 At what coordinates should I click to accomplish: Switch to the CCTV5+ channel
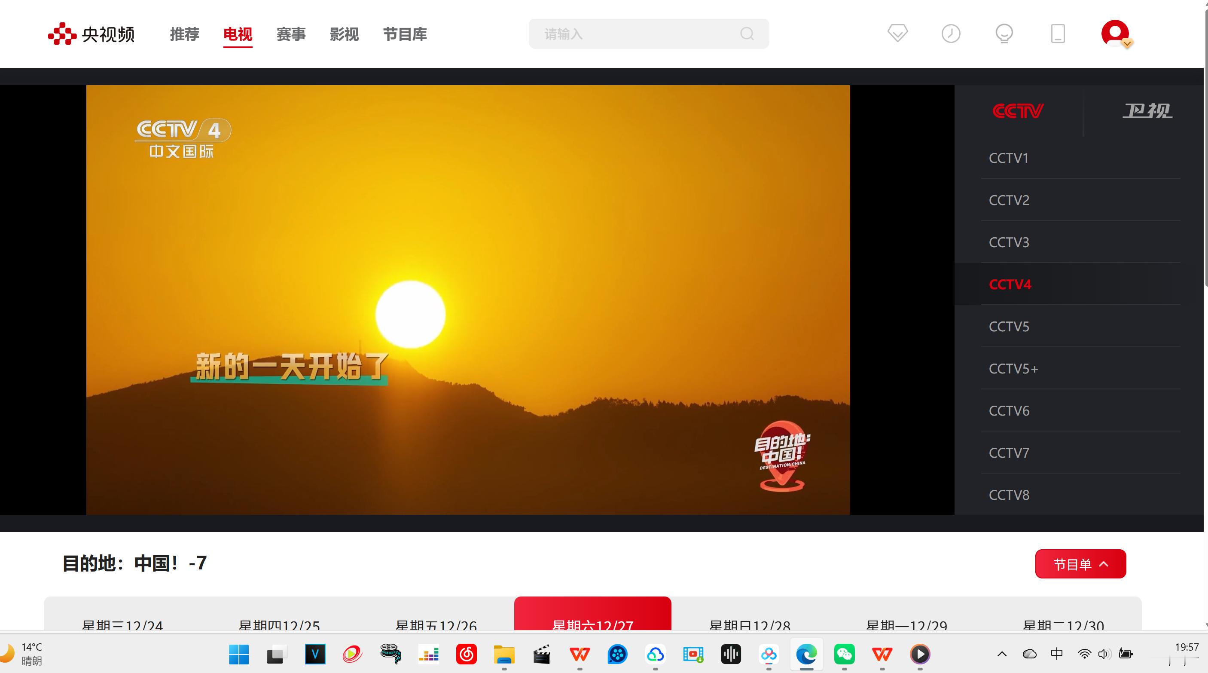tap(1013, 369)
